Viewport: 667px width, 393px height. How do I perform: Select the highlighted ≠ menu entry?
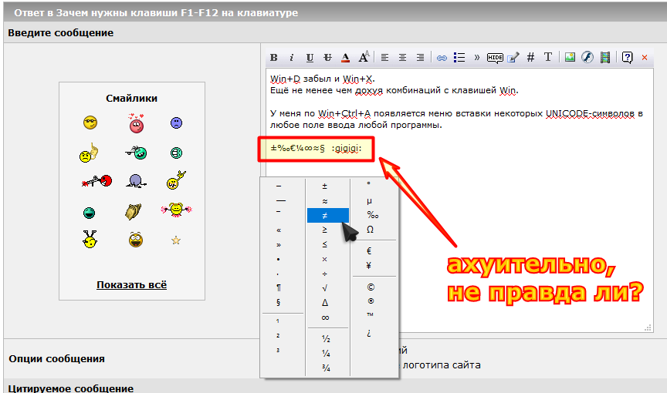327,216
